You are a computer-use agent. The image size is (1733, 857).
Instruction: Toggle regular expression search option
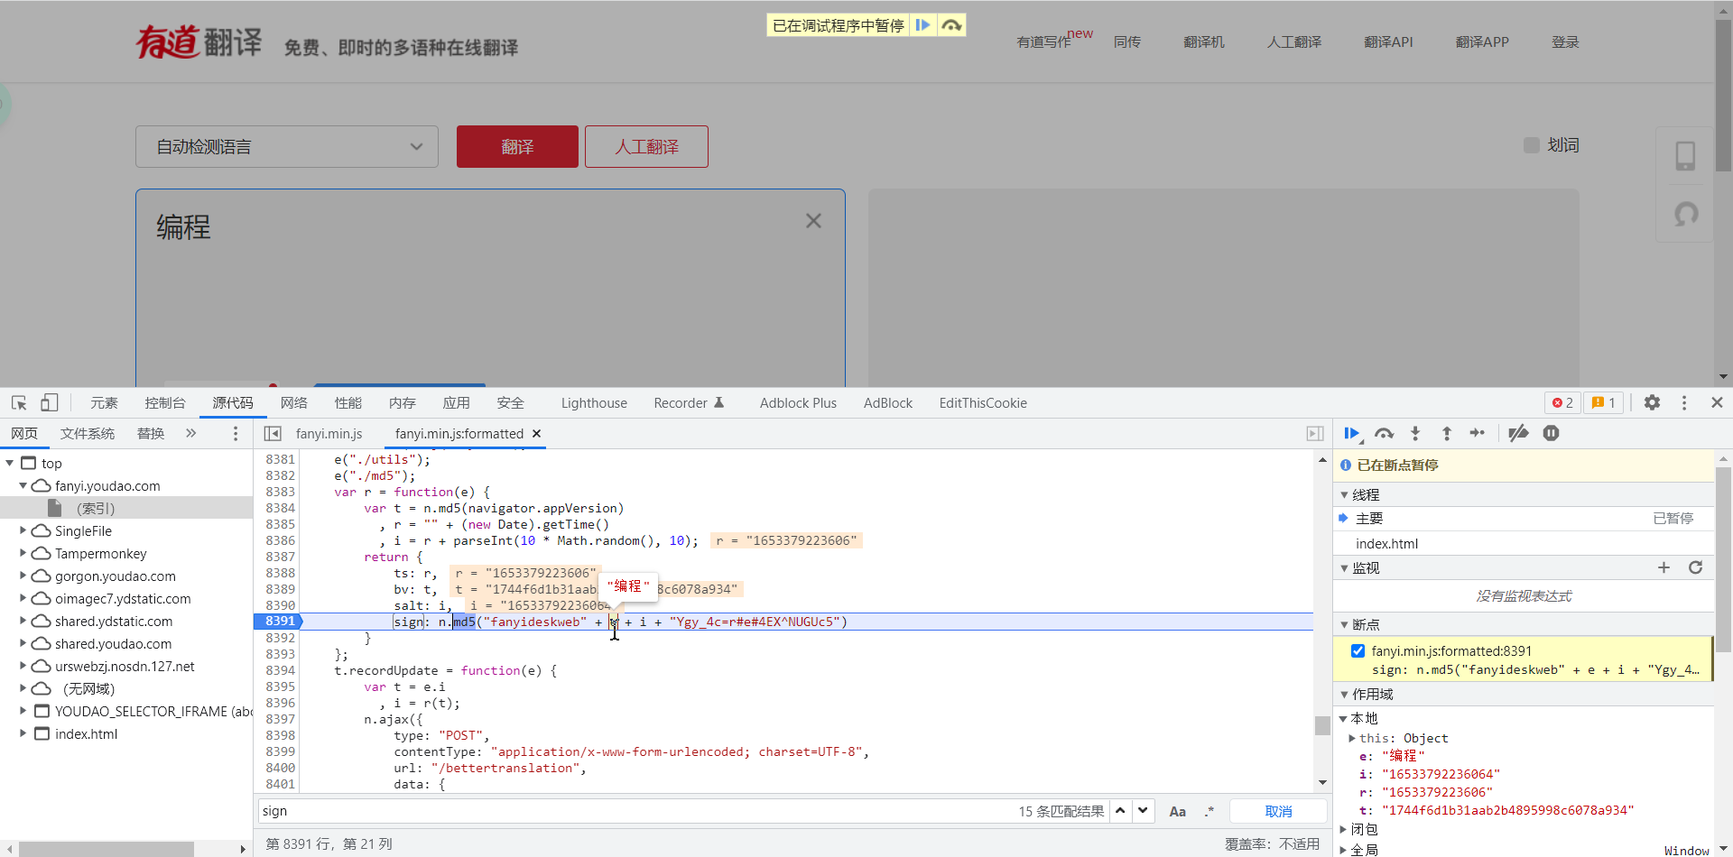[1209, 811]
